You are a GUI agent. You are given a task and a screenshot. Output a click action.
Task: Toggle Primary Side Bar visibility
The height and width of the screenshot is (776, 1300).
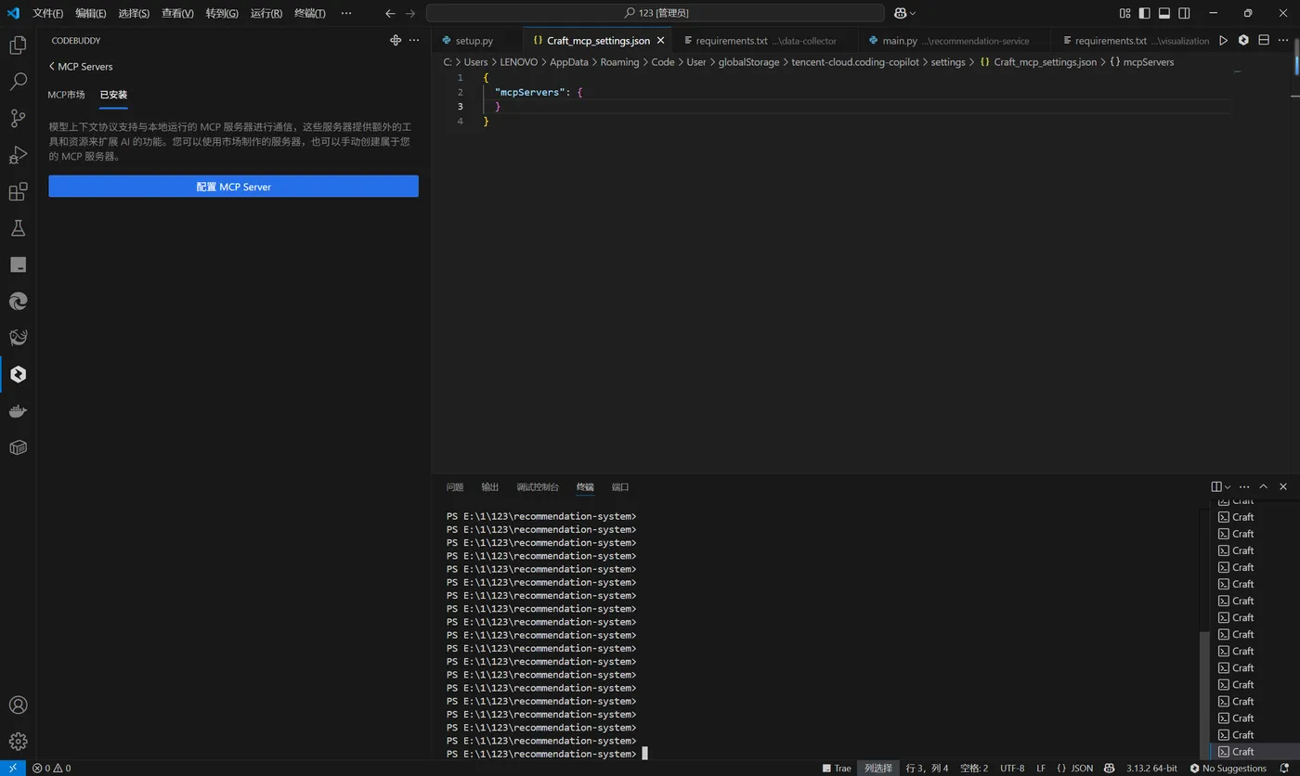(x=1144, y=13)
